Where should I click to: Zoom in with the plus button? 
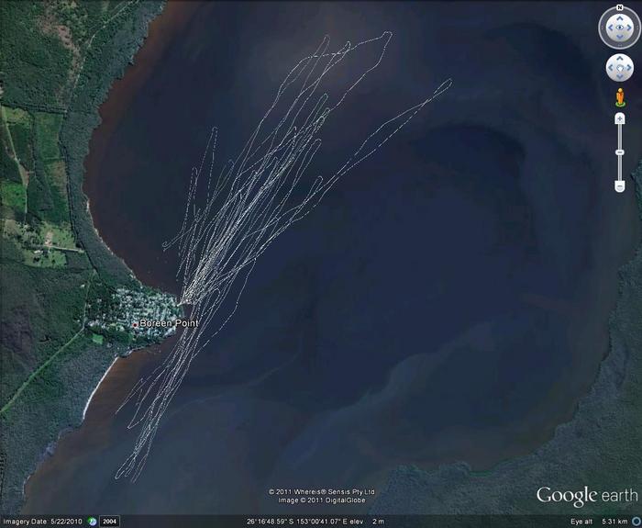click(x=620, y=118)
